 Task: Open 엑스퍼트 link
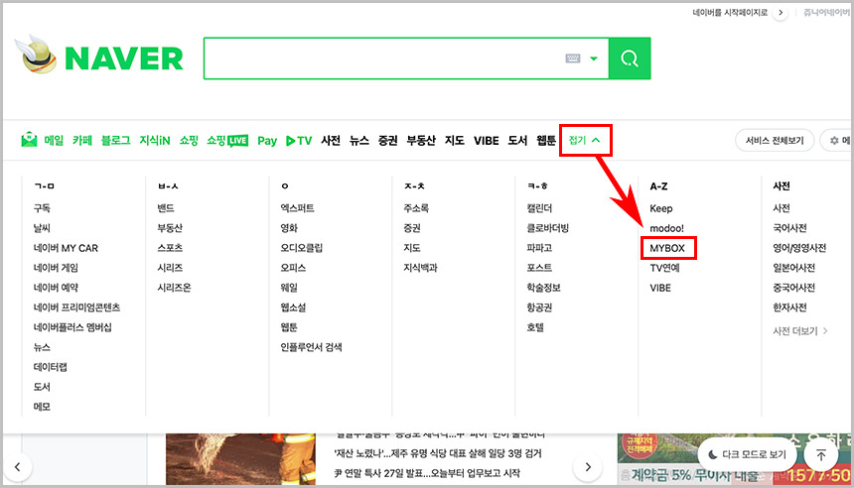(297, 208)
